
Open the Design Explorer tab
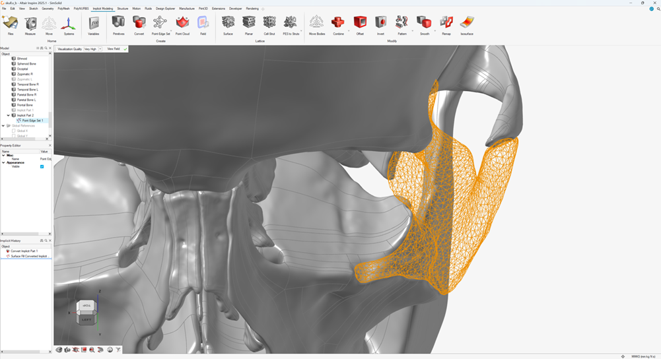pyautogui.click(x=165, y=9)
